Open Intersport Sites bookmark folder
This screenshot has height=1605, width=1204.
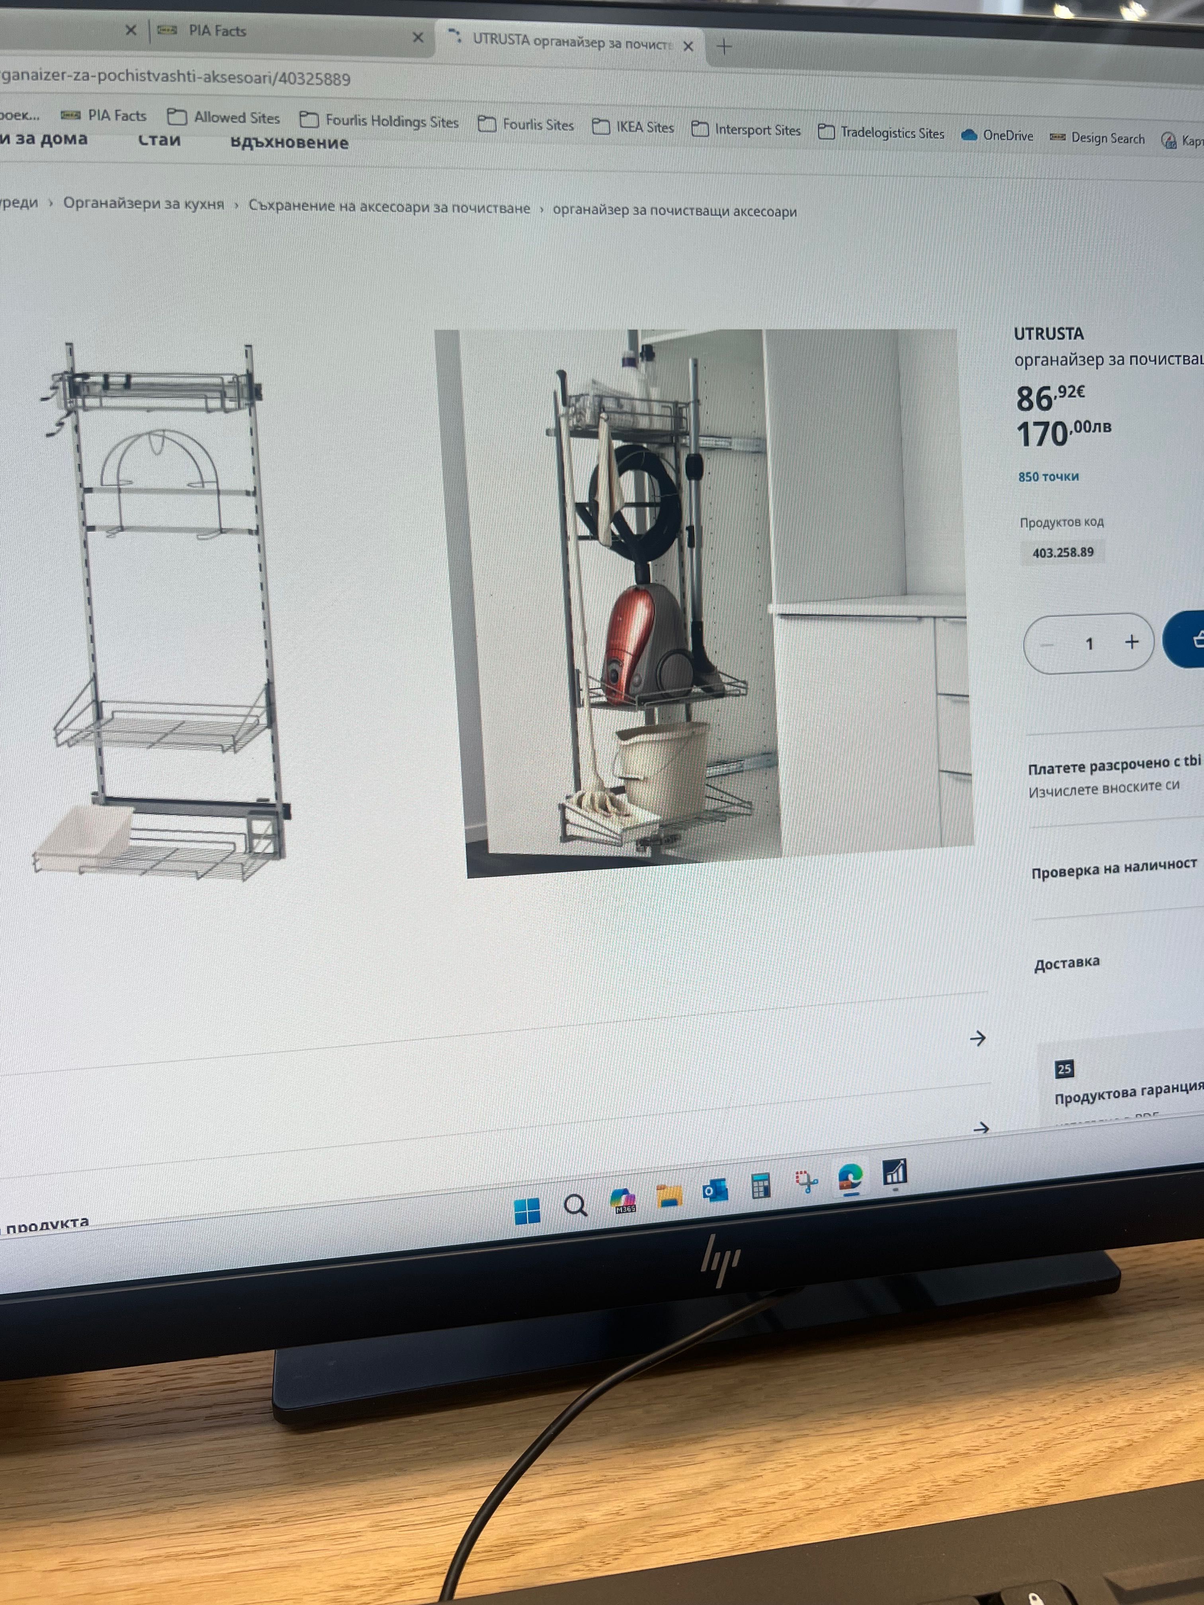pos(746,130)
